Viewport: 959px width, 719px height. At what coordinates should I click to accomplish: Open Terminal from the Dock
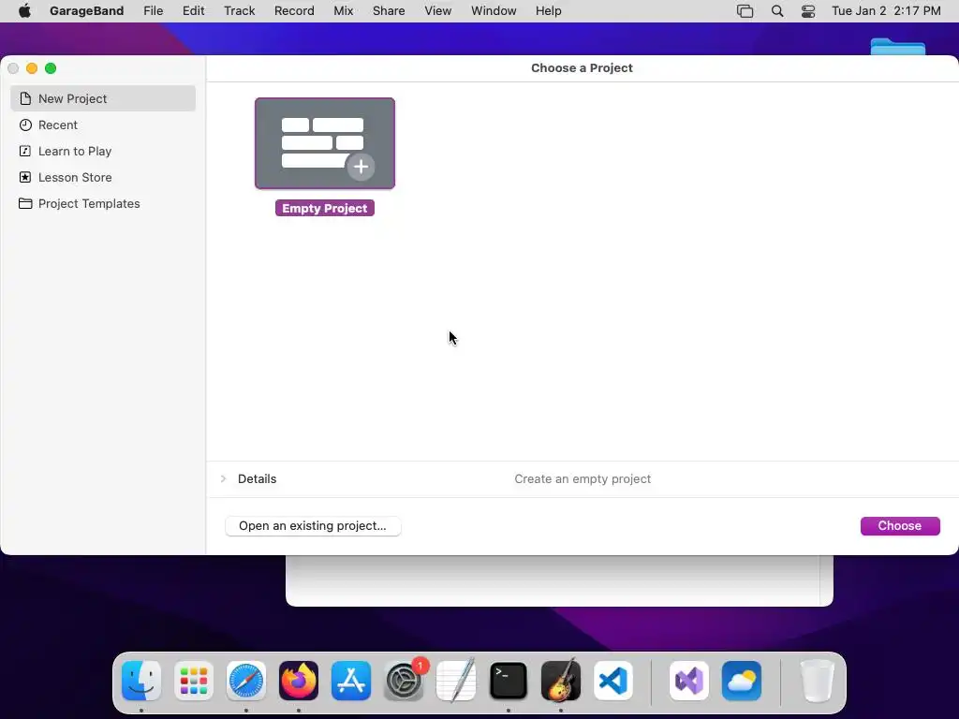tap(509, 681)
